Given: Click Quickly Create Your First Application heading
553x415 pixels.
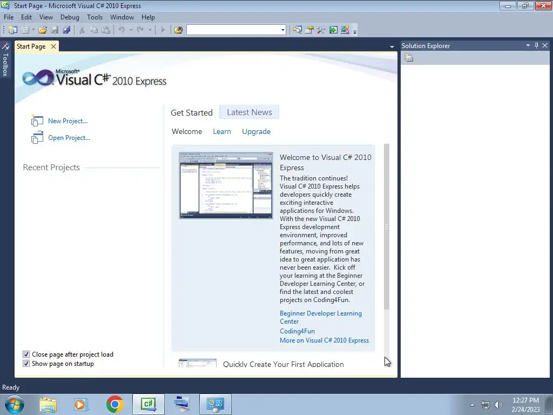Looking at the screenshot, I should pyautogui.click(x=283, y=364).
